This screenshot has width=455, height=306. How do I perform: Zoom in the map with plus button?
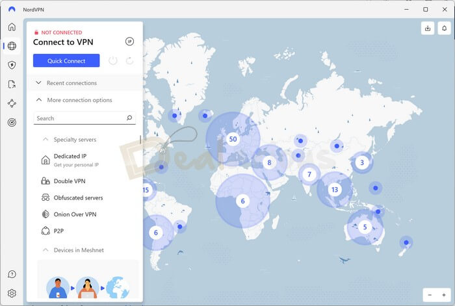[444, 295]
